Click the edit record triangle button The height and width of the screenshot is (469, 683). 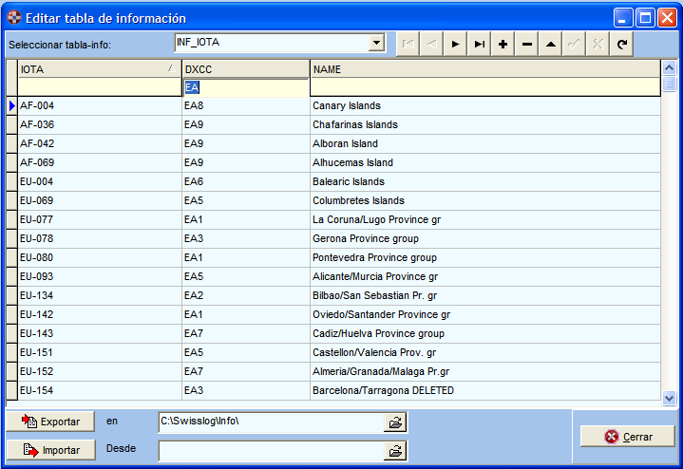point(551,45)
